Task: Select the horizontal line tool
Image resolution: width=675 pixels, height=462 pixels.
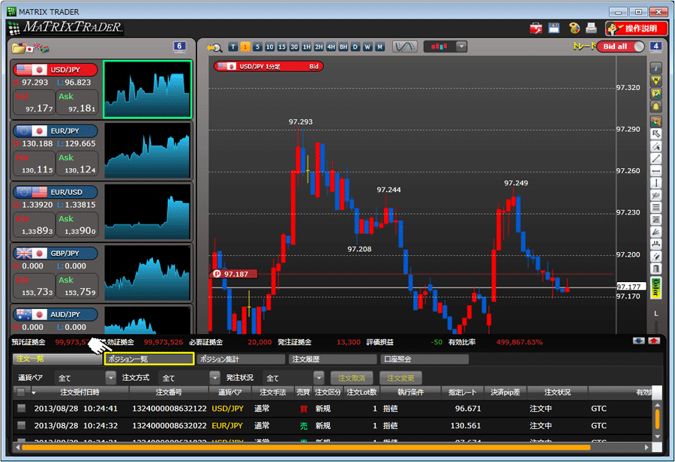Action: [655, 171]
